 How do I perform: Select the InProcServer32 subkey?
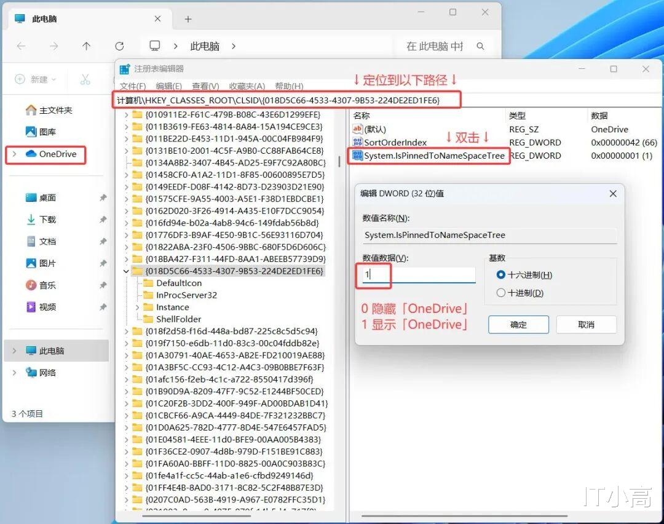[186, 295]
